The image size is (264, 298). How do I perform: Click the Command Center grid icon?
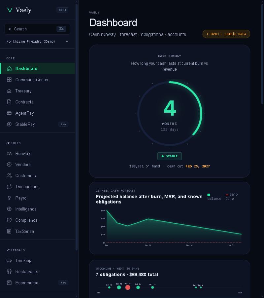click(x=9, y=80)
